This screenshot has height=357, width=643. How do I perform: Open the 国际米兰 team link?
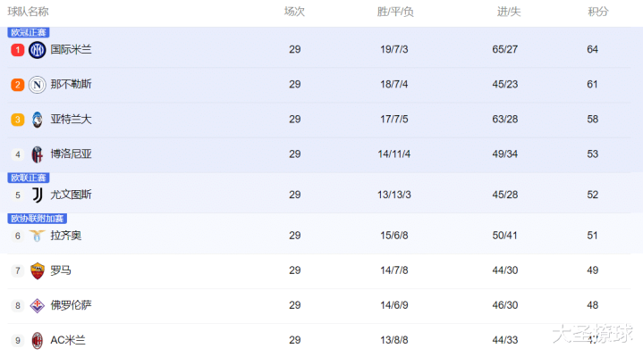(71, 50)
